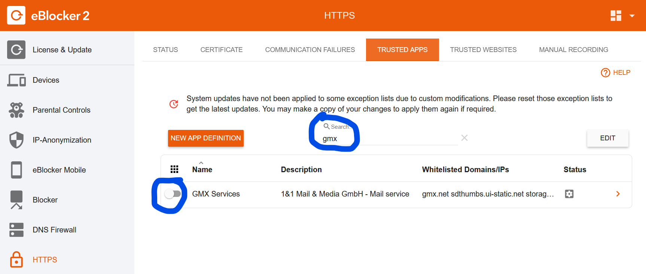The height and width of the screenshot is (274, 646).
Task: Click the 1&1 Mail & Media description
Action: tap(345, 194)
